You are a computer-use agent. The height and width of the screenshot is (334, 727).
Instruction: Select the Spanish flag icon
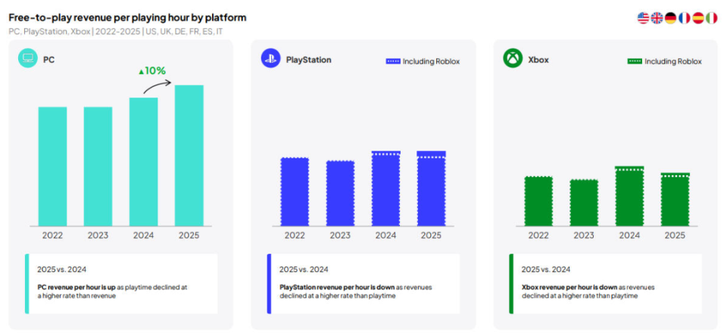point(698,18)
